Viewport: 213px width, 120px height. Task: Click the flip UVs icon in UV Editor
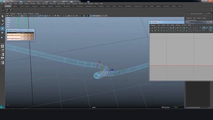(171, 28)
